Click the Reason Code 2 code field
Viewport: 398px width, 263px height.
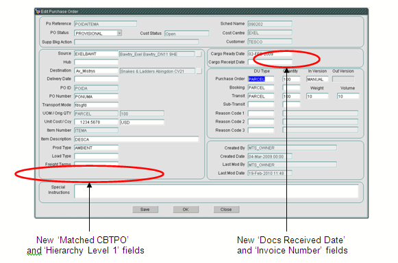pos(261,122)
